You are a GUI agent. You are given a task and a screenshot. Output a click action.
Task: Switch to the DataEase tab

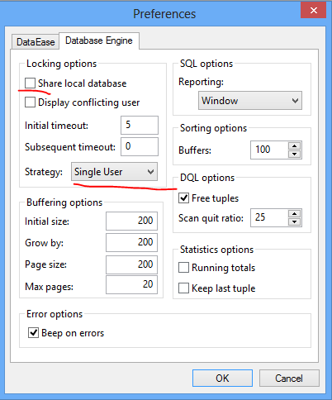point(36,42)
